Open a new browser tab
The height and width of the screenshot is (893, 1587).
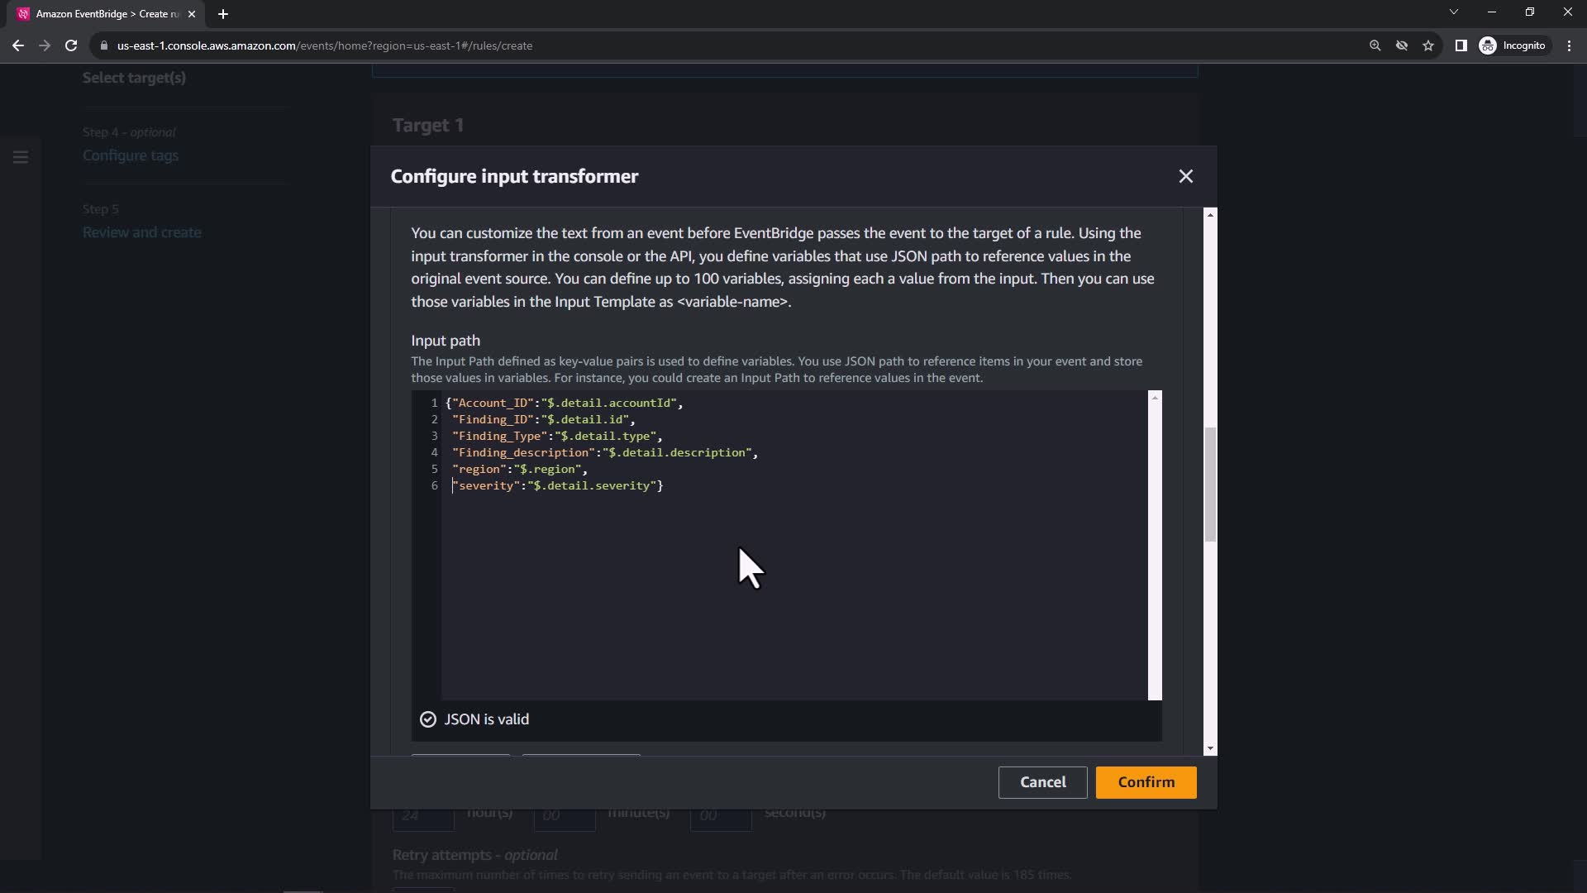pyautogui.click(x=223, y=14)
